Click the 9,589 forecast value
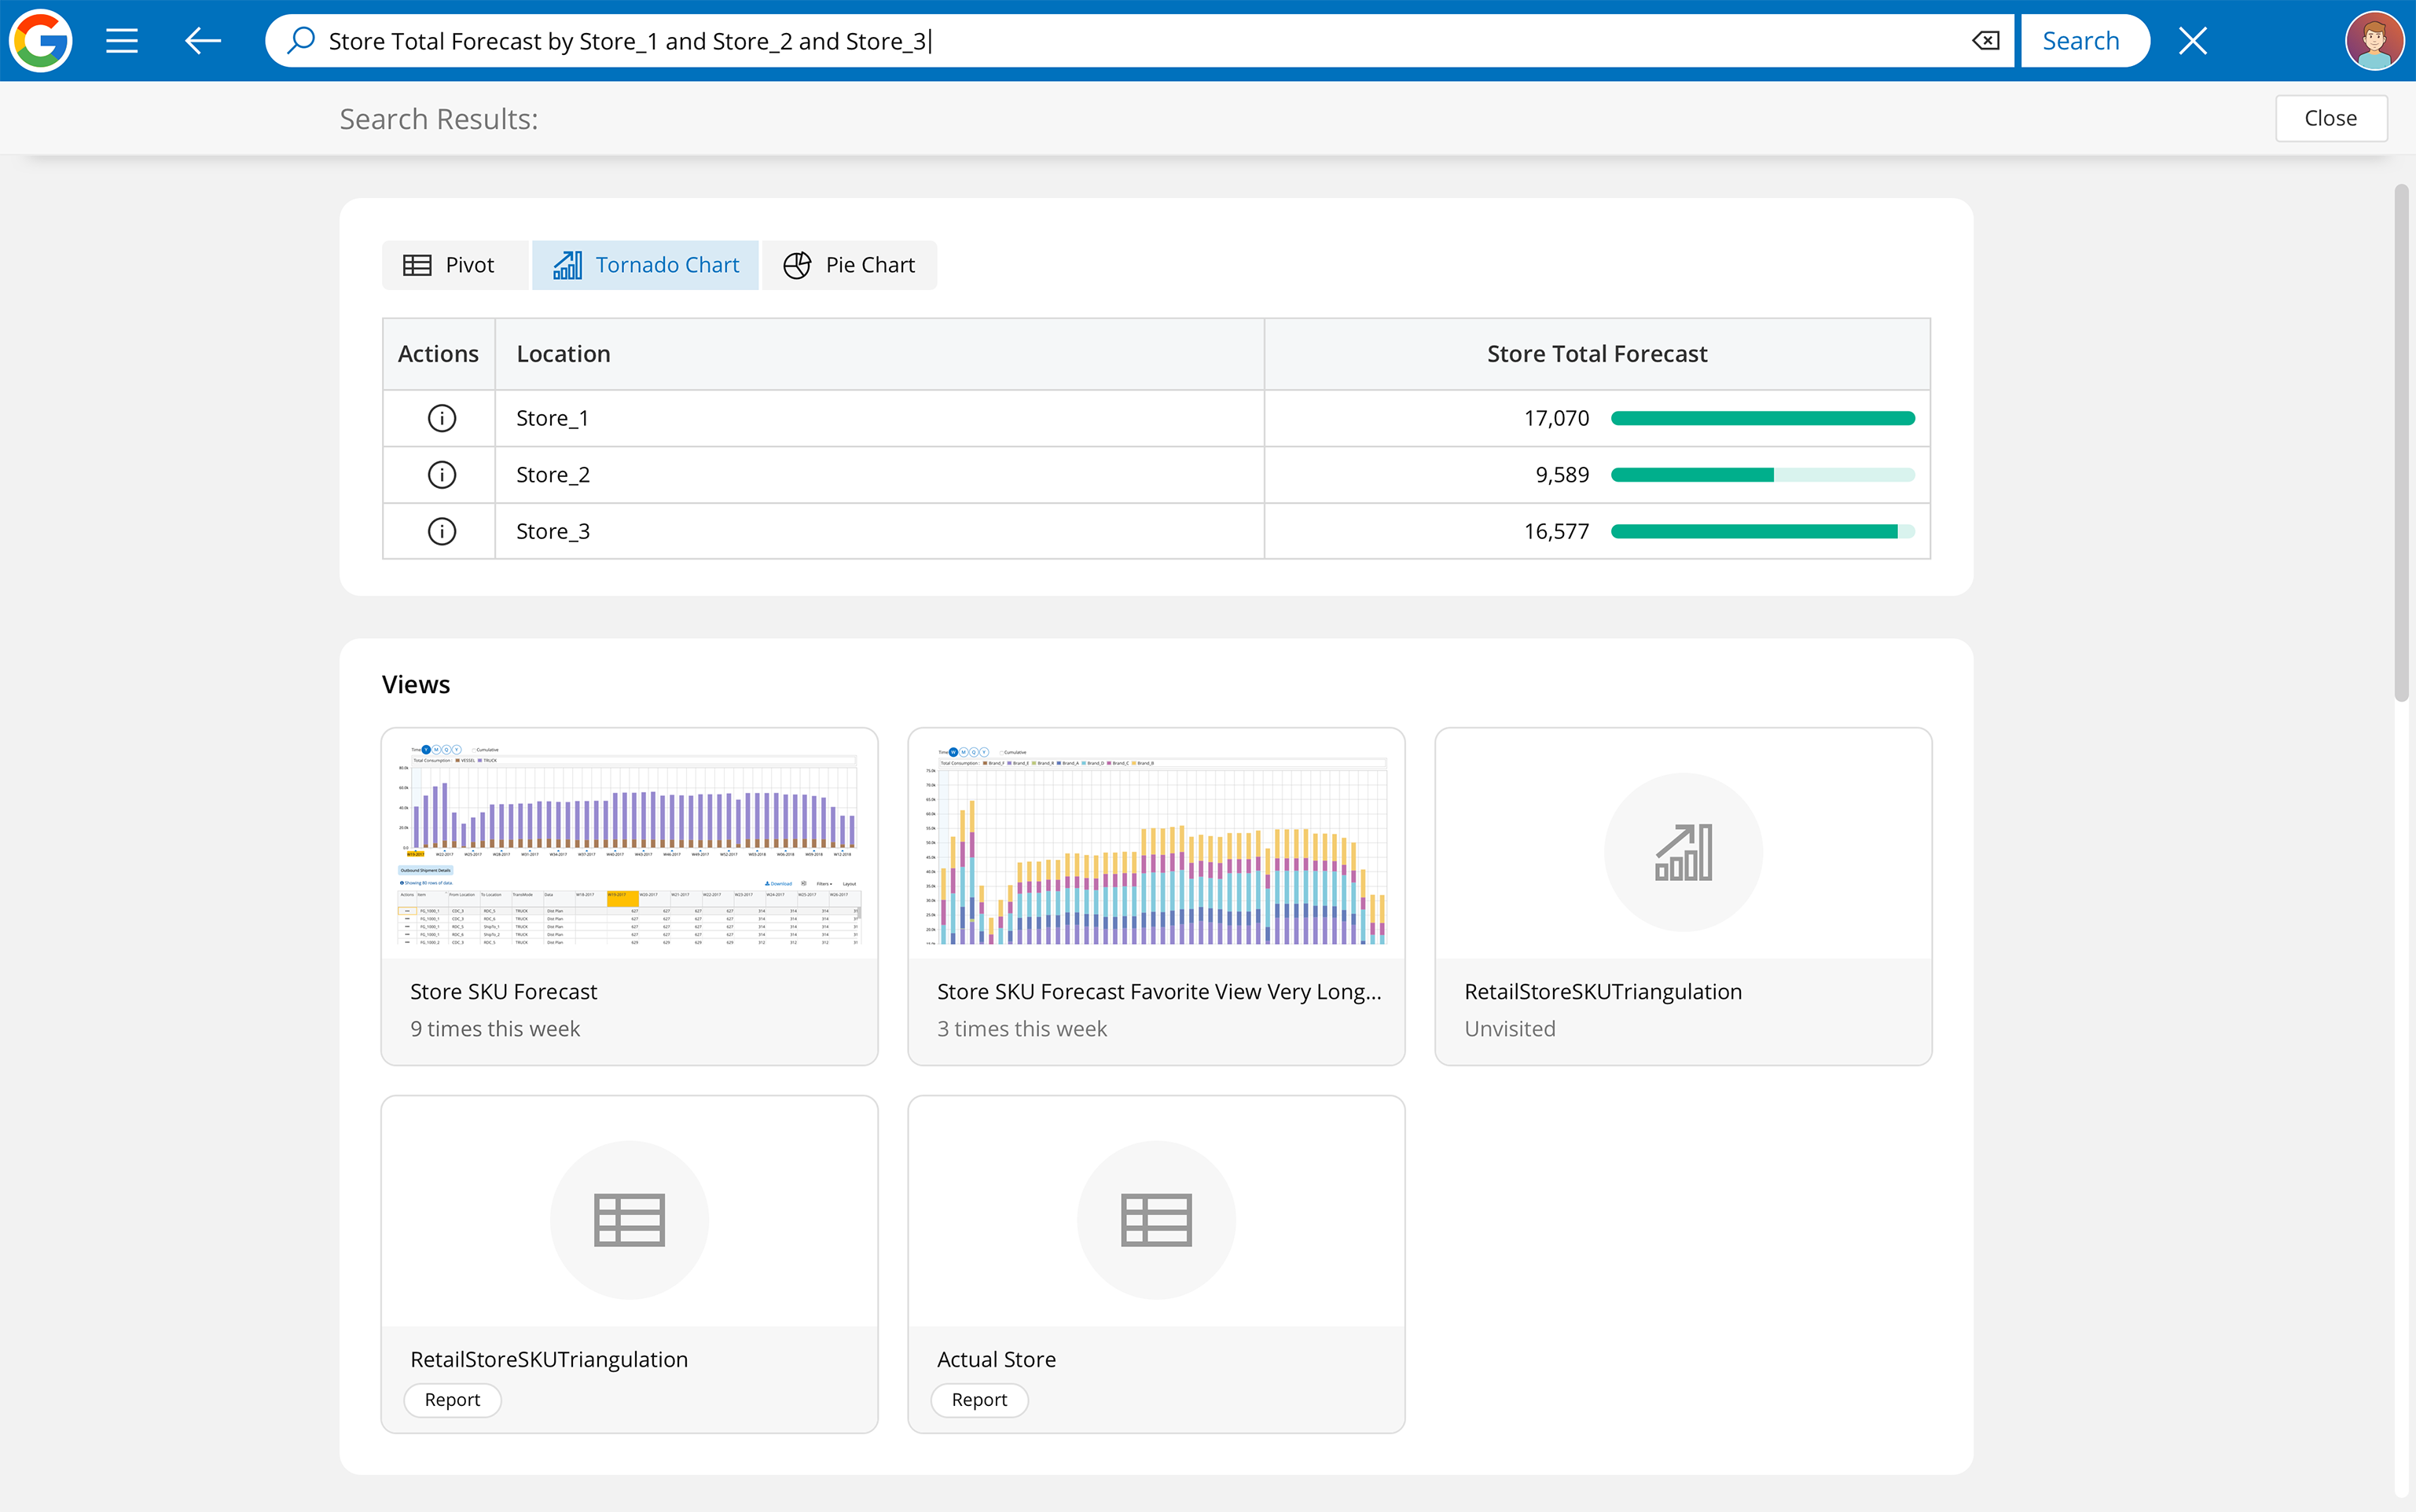 1562,475
